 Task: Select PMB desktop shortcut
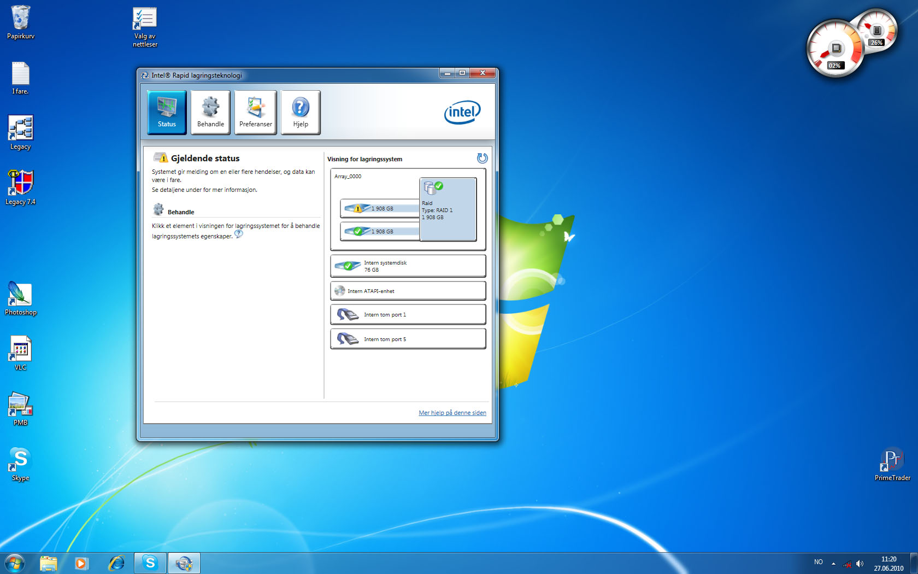coord(21,409)
